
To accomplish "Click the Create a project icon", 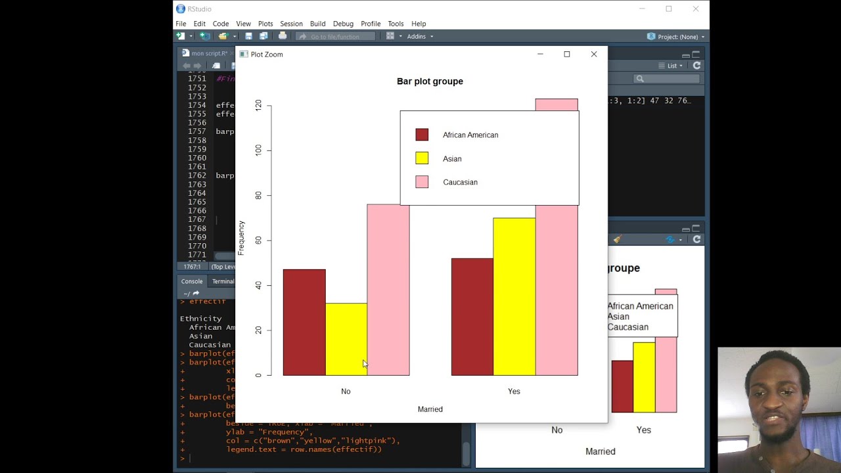I will point(205,36).
